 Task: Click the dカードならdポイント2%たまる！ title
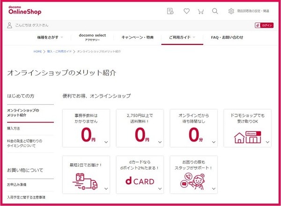click(140, 165)
